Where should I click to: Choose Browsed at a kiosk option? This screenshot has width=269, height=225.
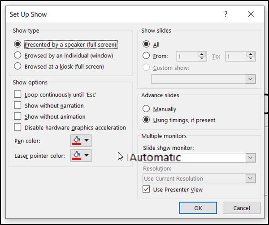coord(17,66)
